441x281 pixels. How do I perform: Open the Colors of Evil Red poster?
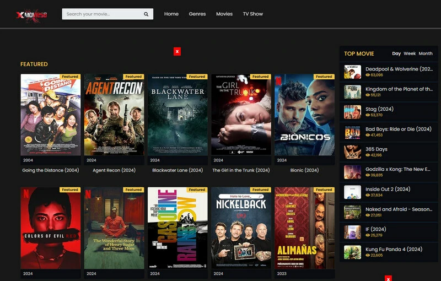51,228
